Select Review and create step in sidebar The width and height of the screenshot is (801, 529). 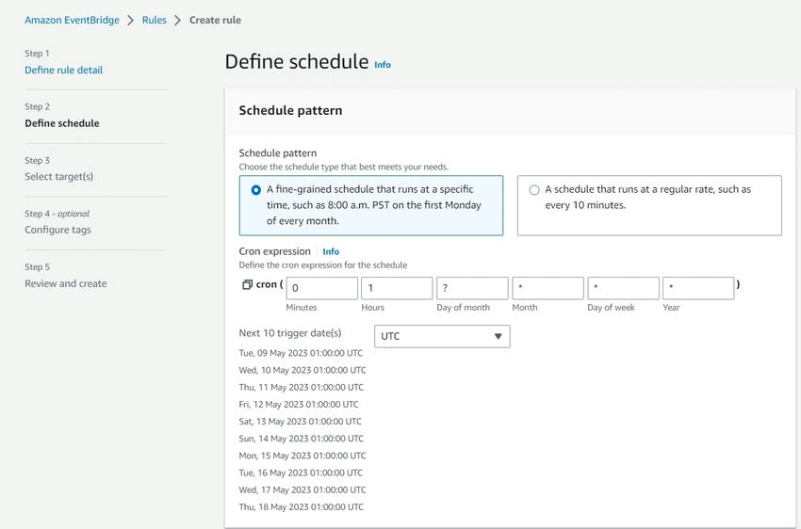point(66,283)
